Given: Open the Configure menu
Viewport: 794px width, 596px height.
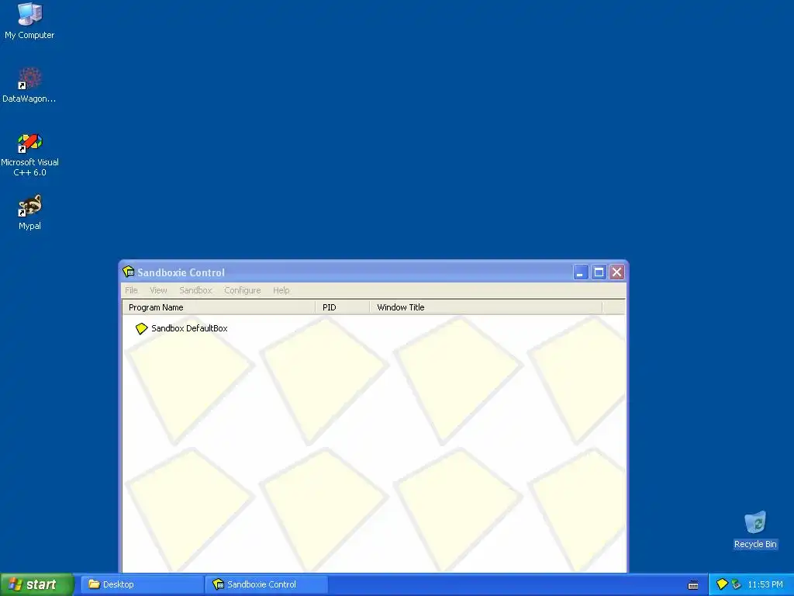Looking at the screenshot, I should pos(243,290).
